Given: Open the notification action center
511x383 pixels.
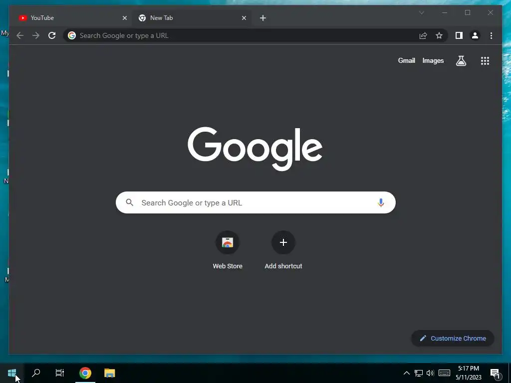Looking at the screenshot, I should point(496,374).
